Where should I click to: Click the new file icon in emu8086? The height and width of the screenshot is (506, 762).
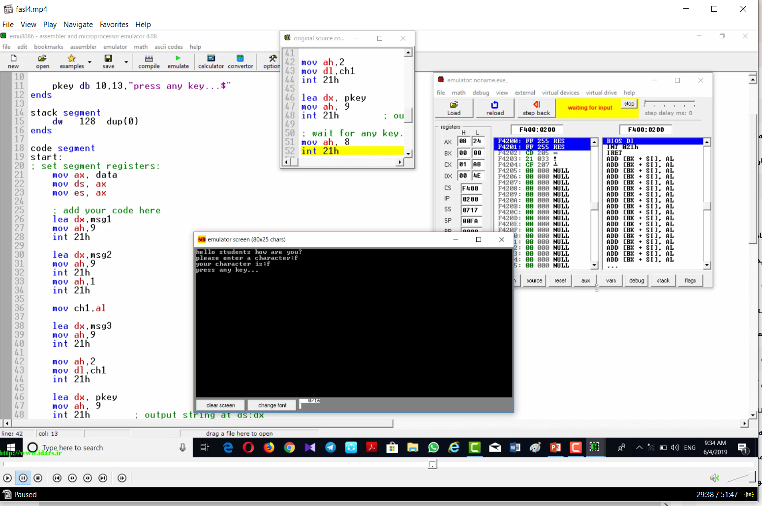tap(13, 61)
